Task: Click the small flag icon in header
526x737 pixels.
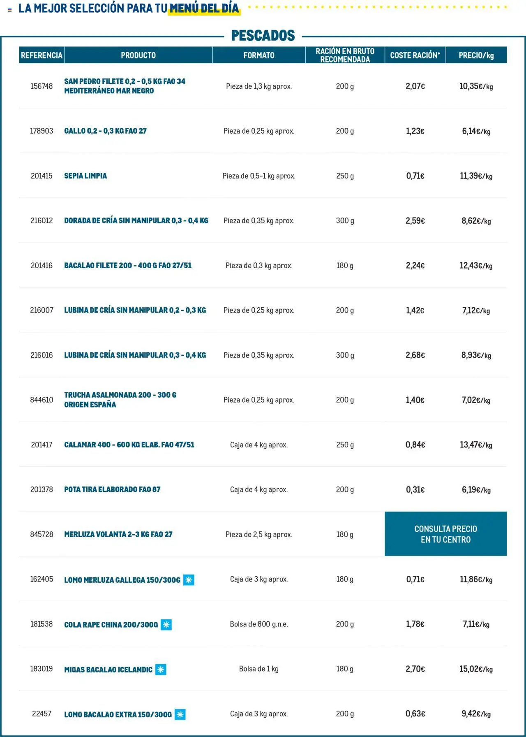Action: click(10, 9)
